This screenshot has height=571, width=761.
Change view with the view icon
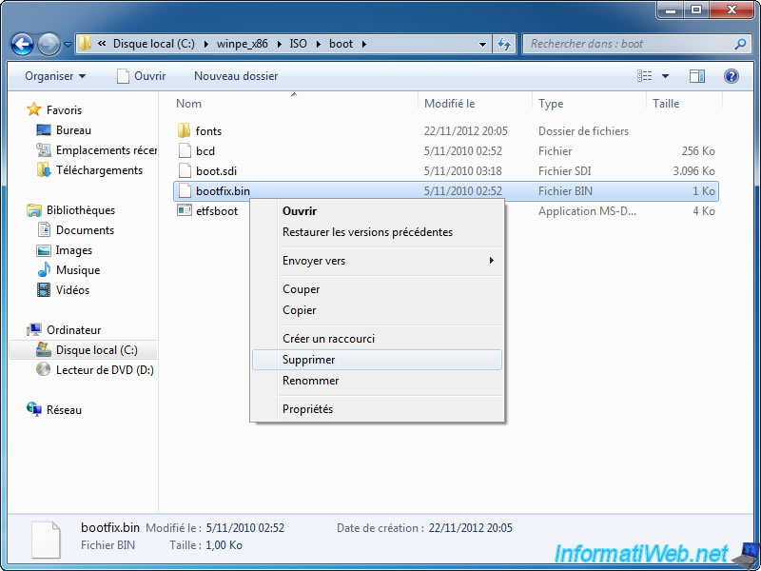tap(645, 76)
